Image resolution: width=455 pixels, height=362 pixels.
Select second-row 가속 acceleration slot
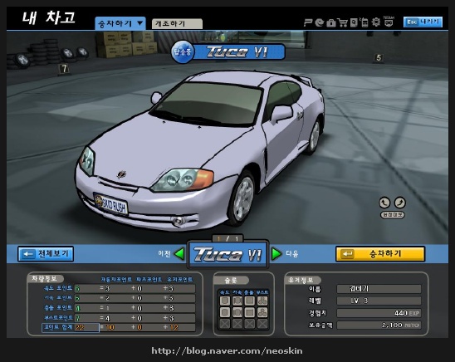coord(237,312)
